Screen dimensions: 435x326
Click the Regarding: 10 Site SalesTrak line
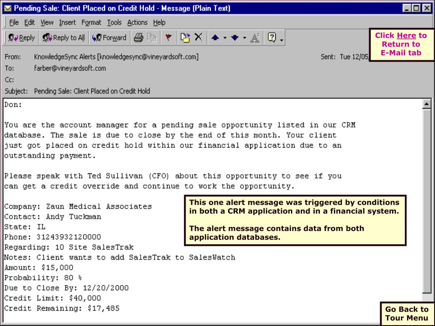(69, 247)
